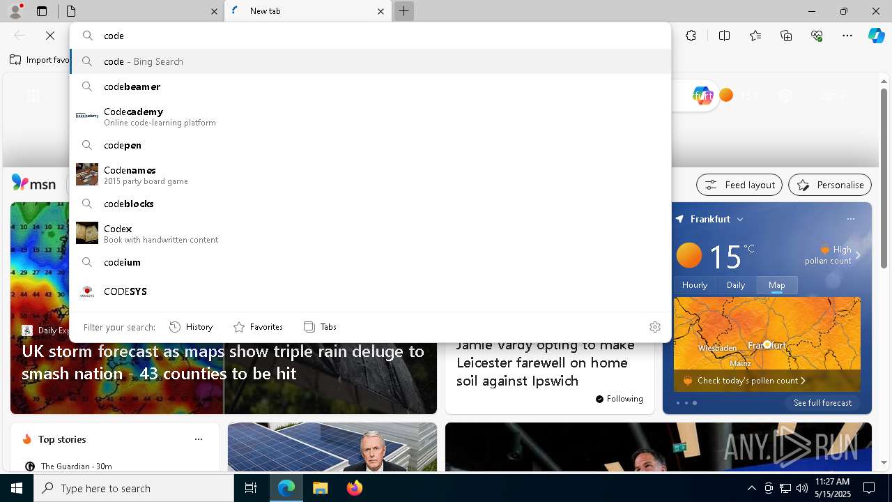Close the New tab tab

[x=380, y=11]
